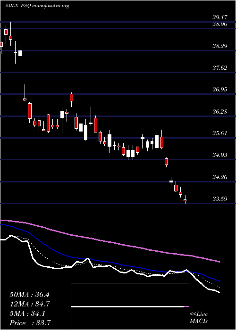
Task: Click the 36.28 price label
Action: (x=220, y=111)
